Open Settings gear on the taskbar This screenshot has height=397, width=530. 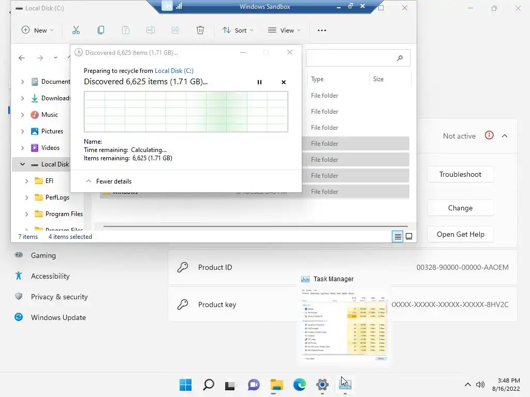click(x=322, y=385)
